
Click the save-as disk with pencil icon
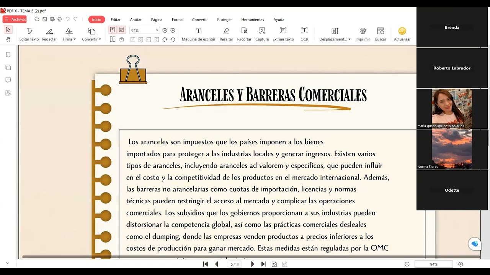(52, 19)
